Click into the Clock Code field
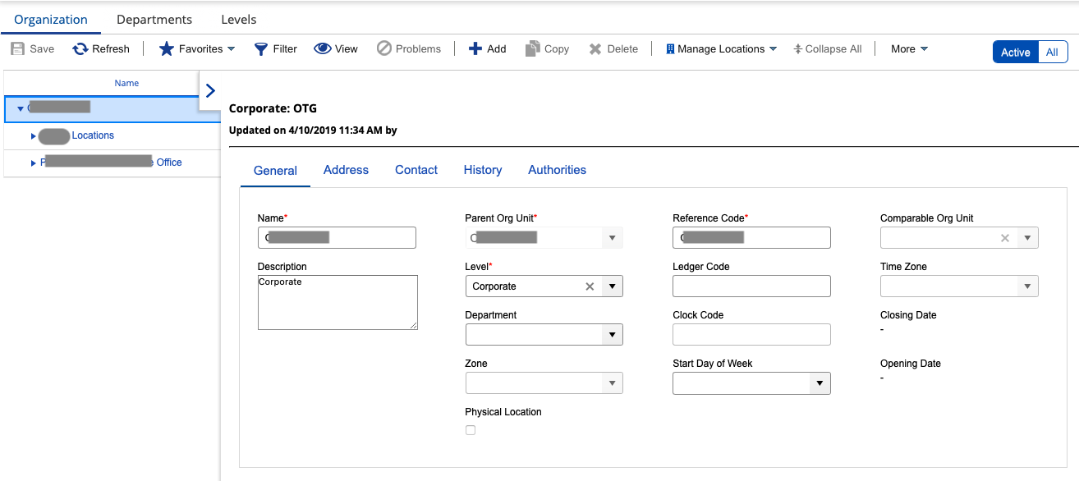This screenshot has height=481, width=1079. [751, 335]
